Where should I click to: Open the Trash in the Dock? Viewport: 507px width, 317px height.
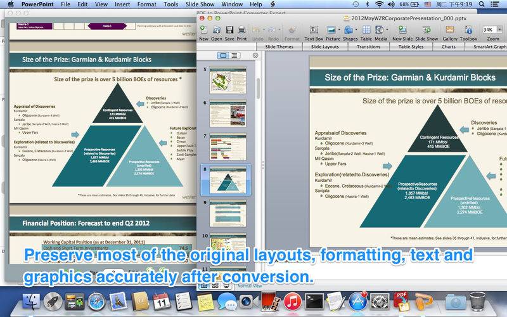coord(477,302)
